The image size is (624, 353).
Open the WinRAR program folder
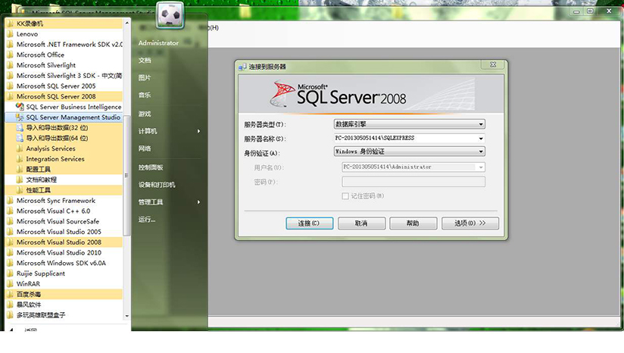(64, 283)
